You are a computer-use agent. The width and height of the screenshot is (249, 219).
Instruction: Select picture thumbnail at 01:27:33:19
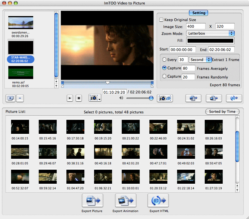click(214, 177)
